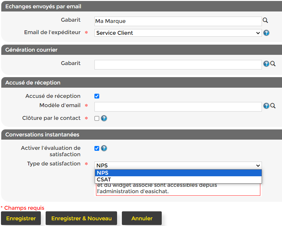The height and width of the screenshot is (226, 282).
Task: Show help for Clôture par le contact
Action: pos(104,118)
